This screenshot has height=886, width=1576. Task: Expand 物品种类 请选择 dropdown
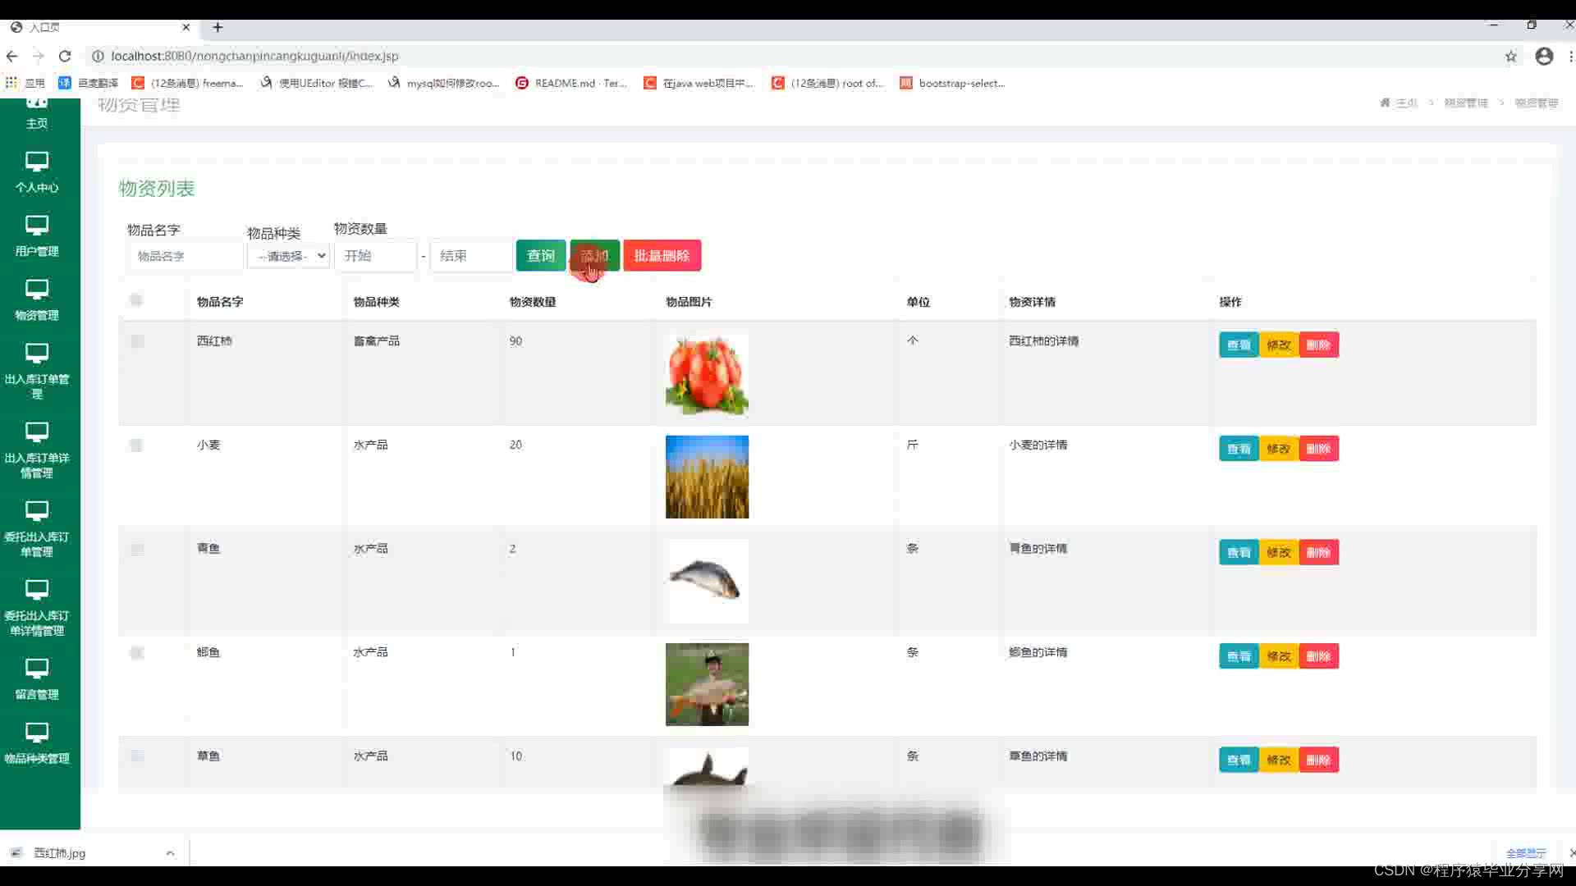click(x=289, y=256)
